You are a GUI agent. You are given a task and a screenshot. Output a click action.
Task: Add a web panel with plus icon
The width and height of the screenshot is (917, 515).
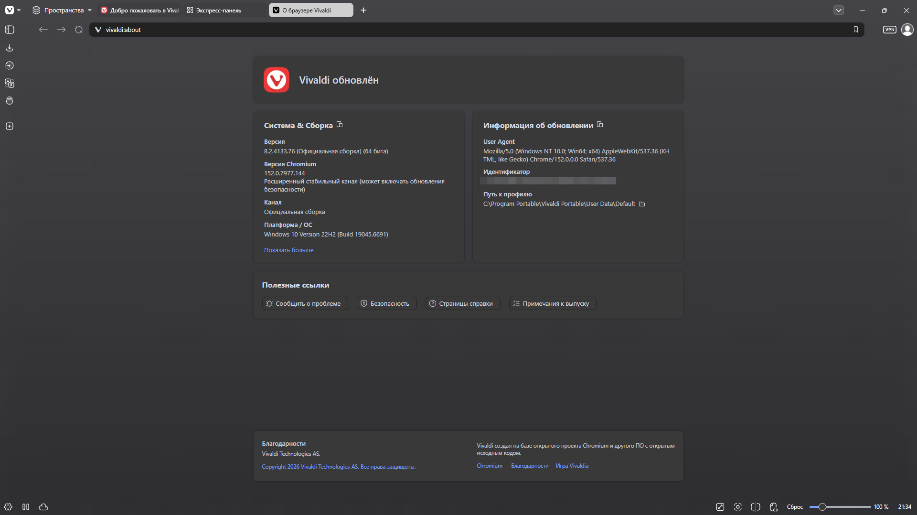coord(10,126)
